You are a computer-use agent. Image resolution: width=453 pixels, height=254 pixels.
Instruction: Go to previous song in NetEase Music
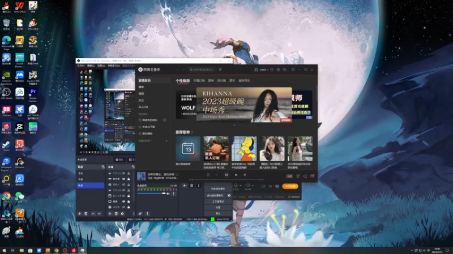pos(217,175)
